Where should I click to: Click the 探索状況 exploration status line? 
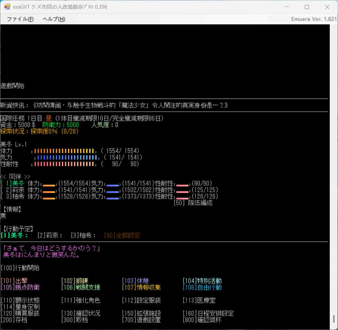[x=40, y=131]
